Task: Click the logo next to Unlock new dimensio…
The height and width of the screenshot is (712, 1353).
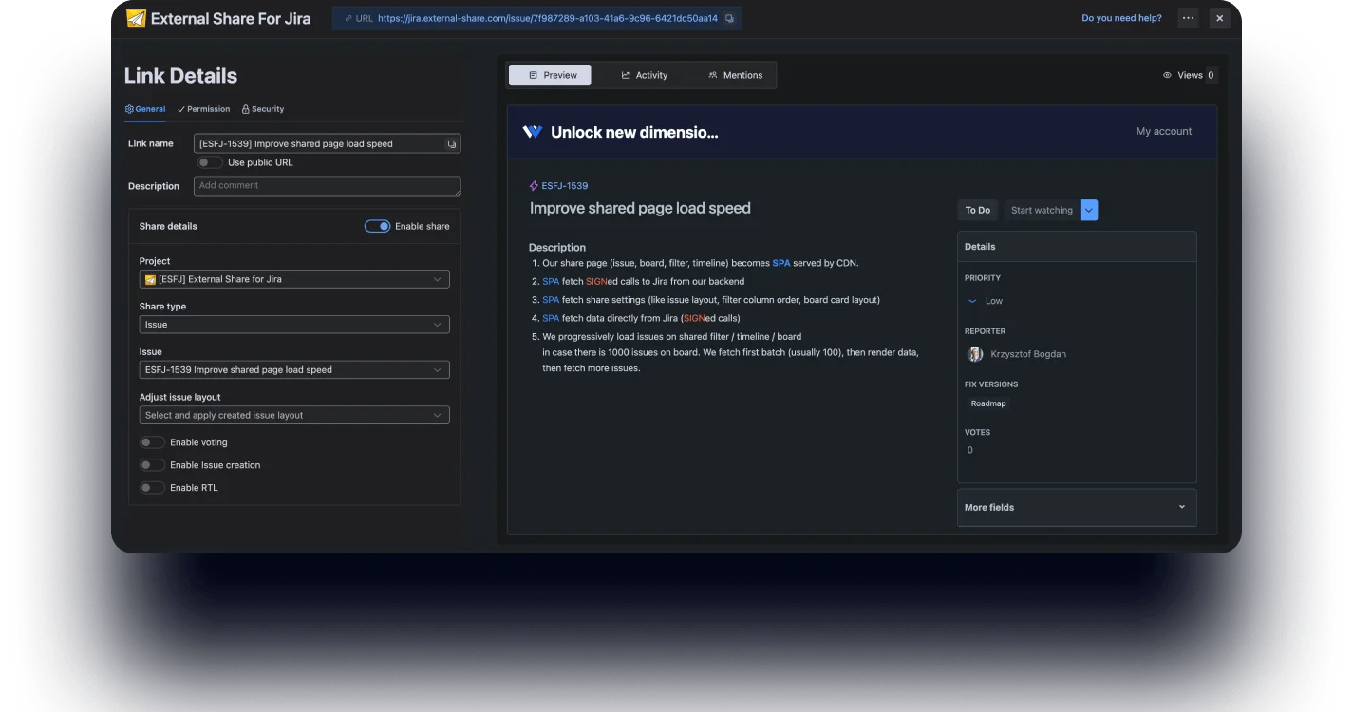Action: click(533, 132)
